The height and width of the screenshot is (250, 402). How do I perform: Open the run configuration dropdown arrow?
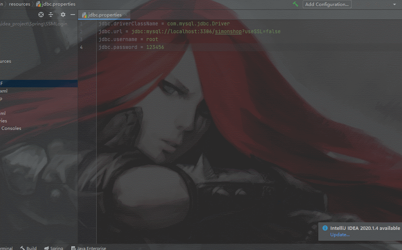(x=394, y=4)
